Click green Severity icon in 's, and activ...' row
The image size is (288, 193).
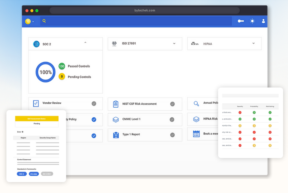[240, 119]
